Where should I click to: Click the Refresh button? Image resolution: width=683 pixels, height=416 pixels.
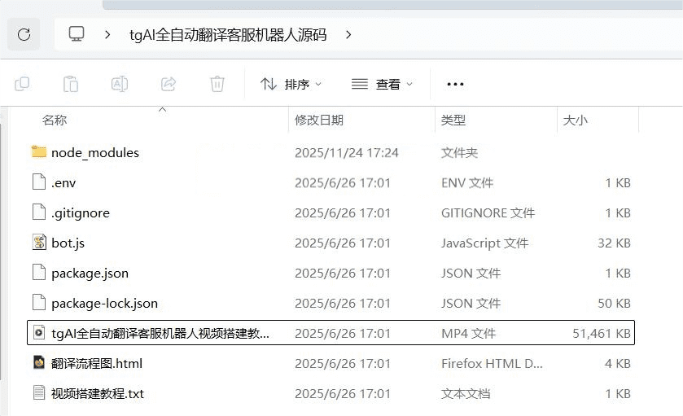pos(24,34)
